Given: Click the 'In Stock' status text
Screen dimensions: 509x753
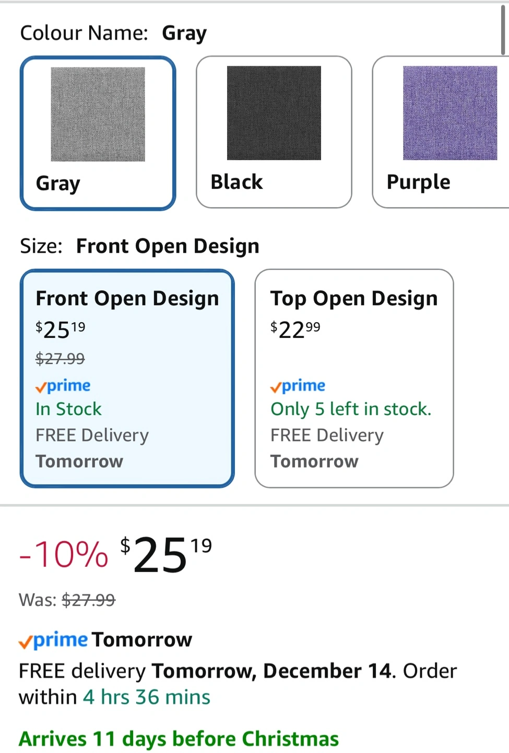Looking at the screenshot, I should tap(68, 409).
